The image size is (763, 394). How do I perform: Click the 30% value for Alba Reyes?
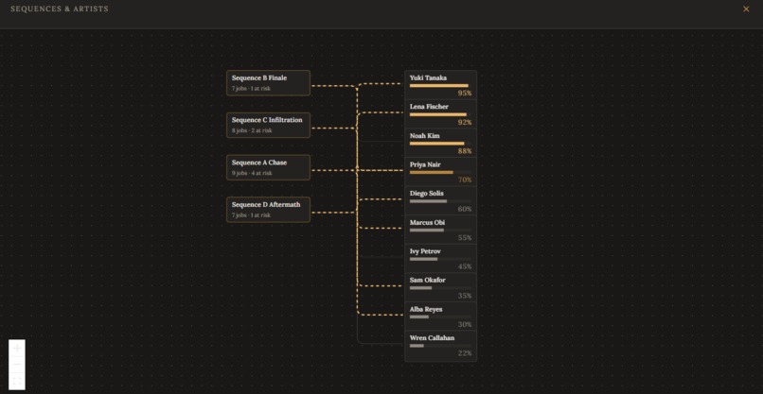point(464,324)
